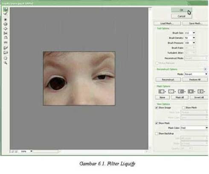Select the Pucker tool

click(6, 24)
